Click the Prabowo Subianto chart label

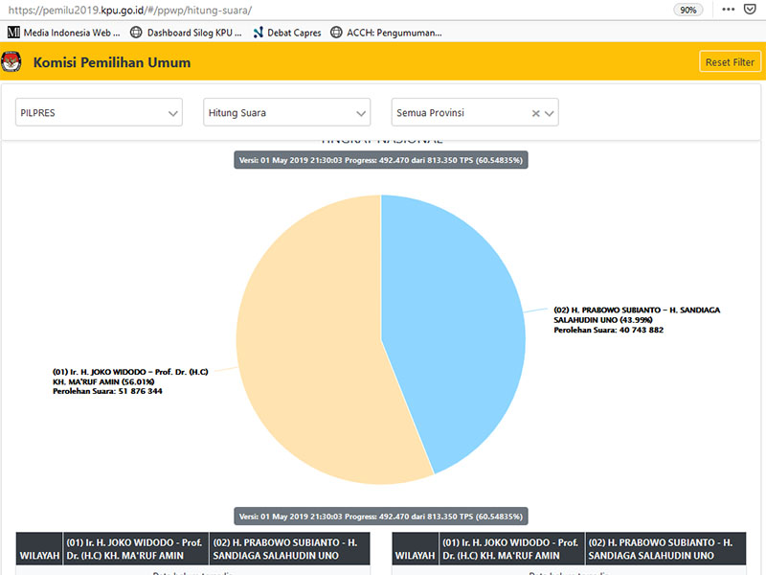[x=637, y=320]
